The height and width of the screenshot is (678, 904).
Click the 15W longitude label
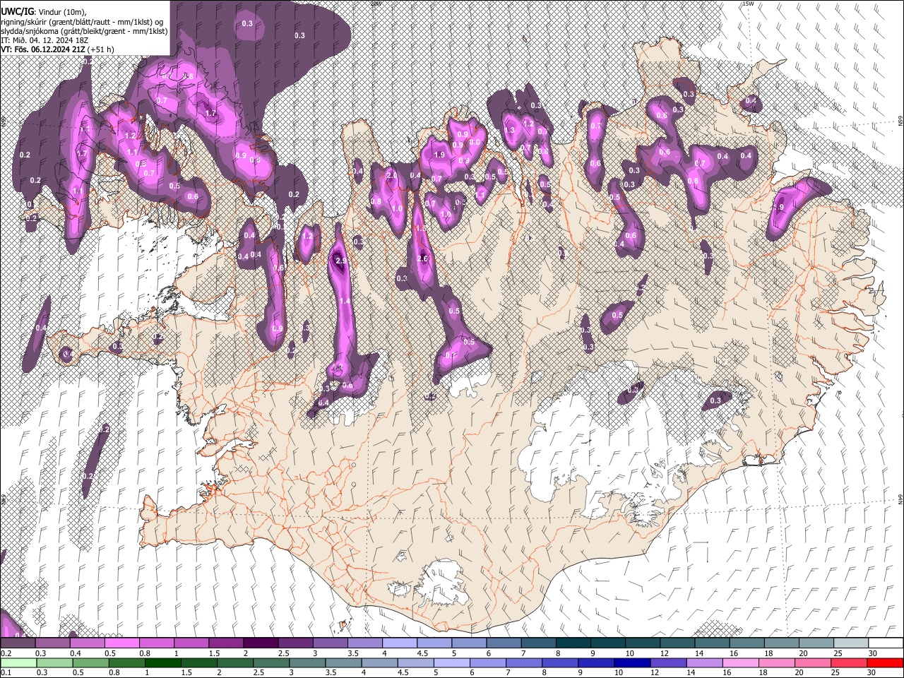pyautogui.click(x=749, y=4)
